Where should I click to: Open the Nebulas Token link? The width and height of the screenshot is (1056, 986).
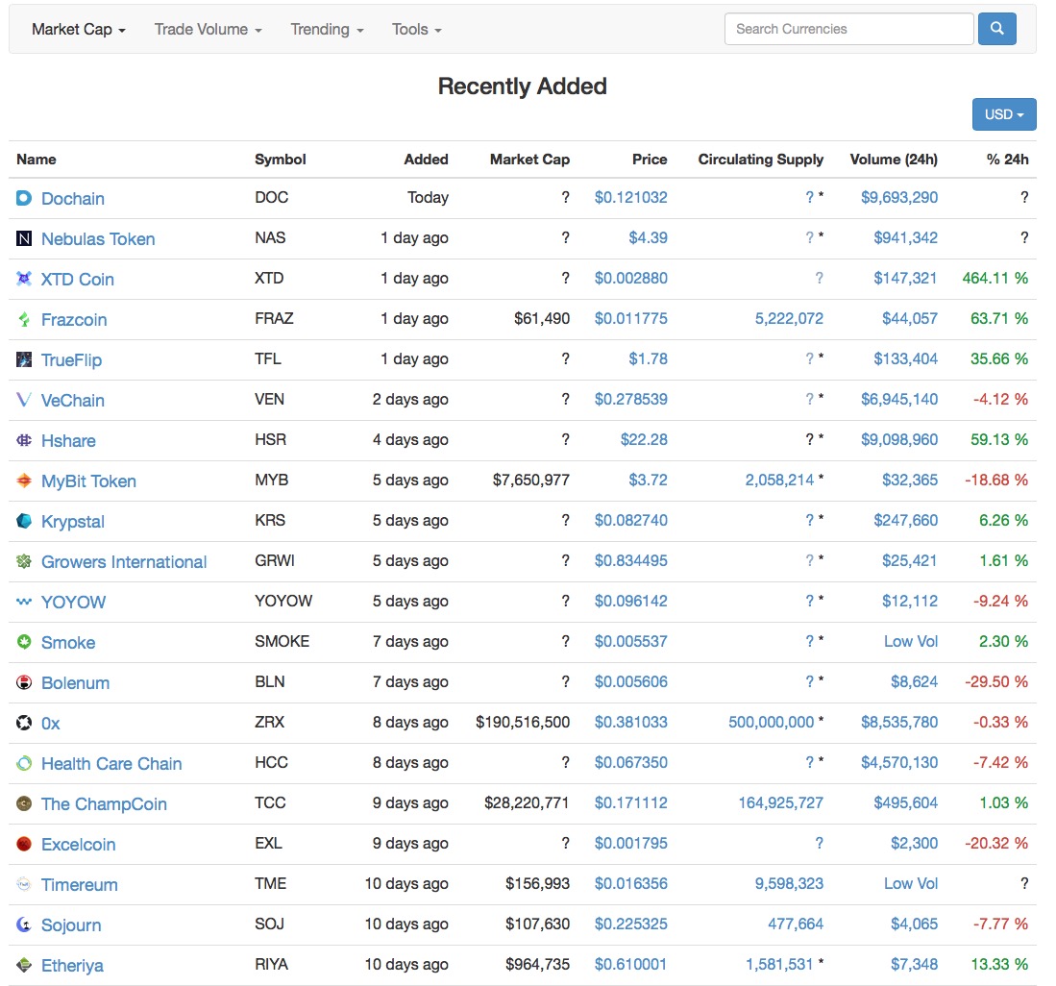coord(98,239)
